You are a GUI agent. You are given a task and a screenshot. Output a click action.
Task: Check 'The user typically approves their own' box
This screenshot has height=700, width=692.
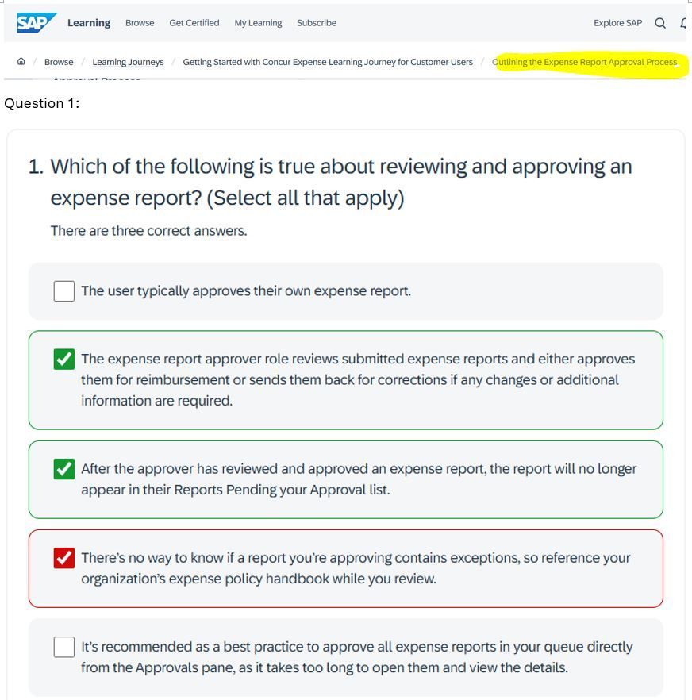coord(63,291)
